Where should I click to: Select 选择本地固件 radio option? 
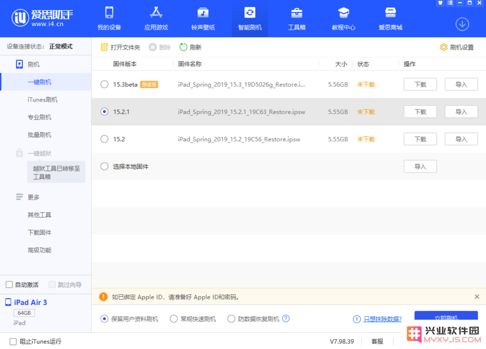(x=104, y=166)
